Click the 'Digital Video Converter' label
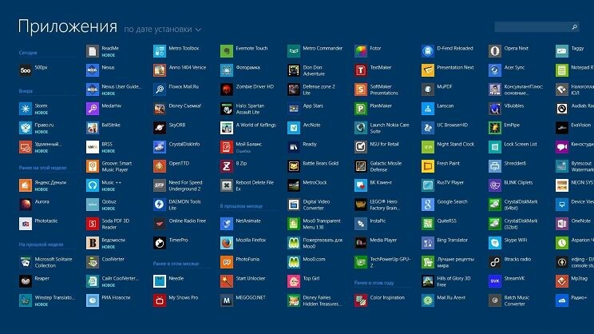Viewport: 594px width, 334px height. [x=316, y=205]
